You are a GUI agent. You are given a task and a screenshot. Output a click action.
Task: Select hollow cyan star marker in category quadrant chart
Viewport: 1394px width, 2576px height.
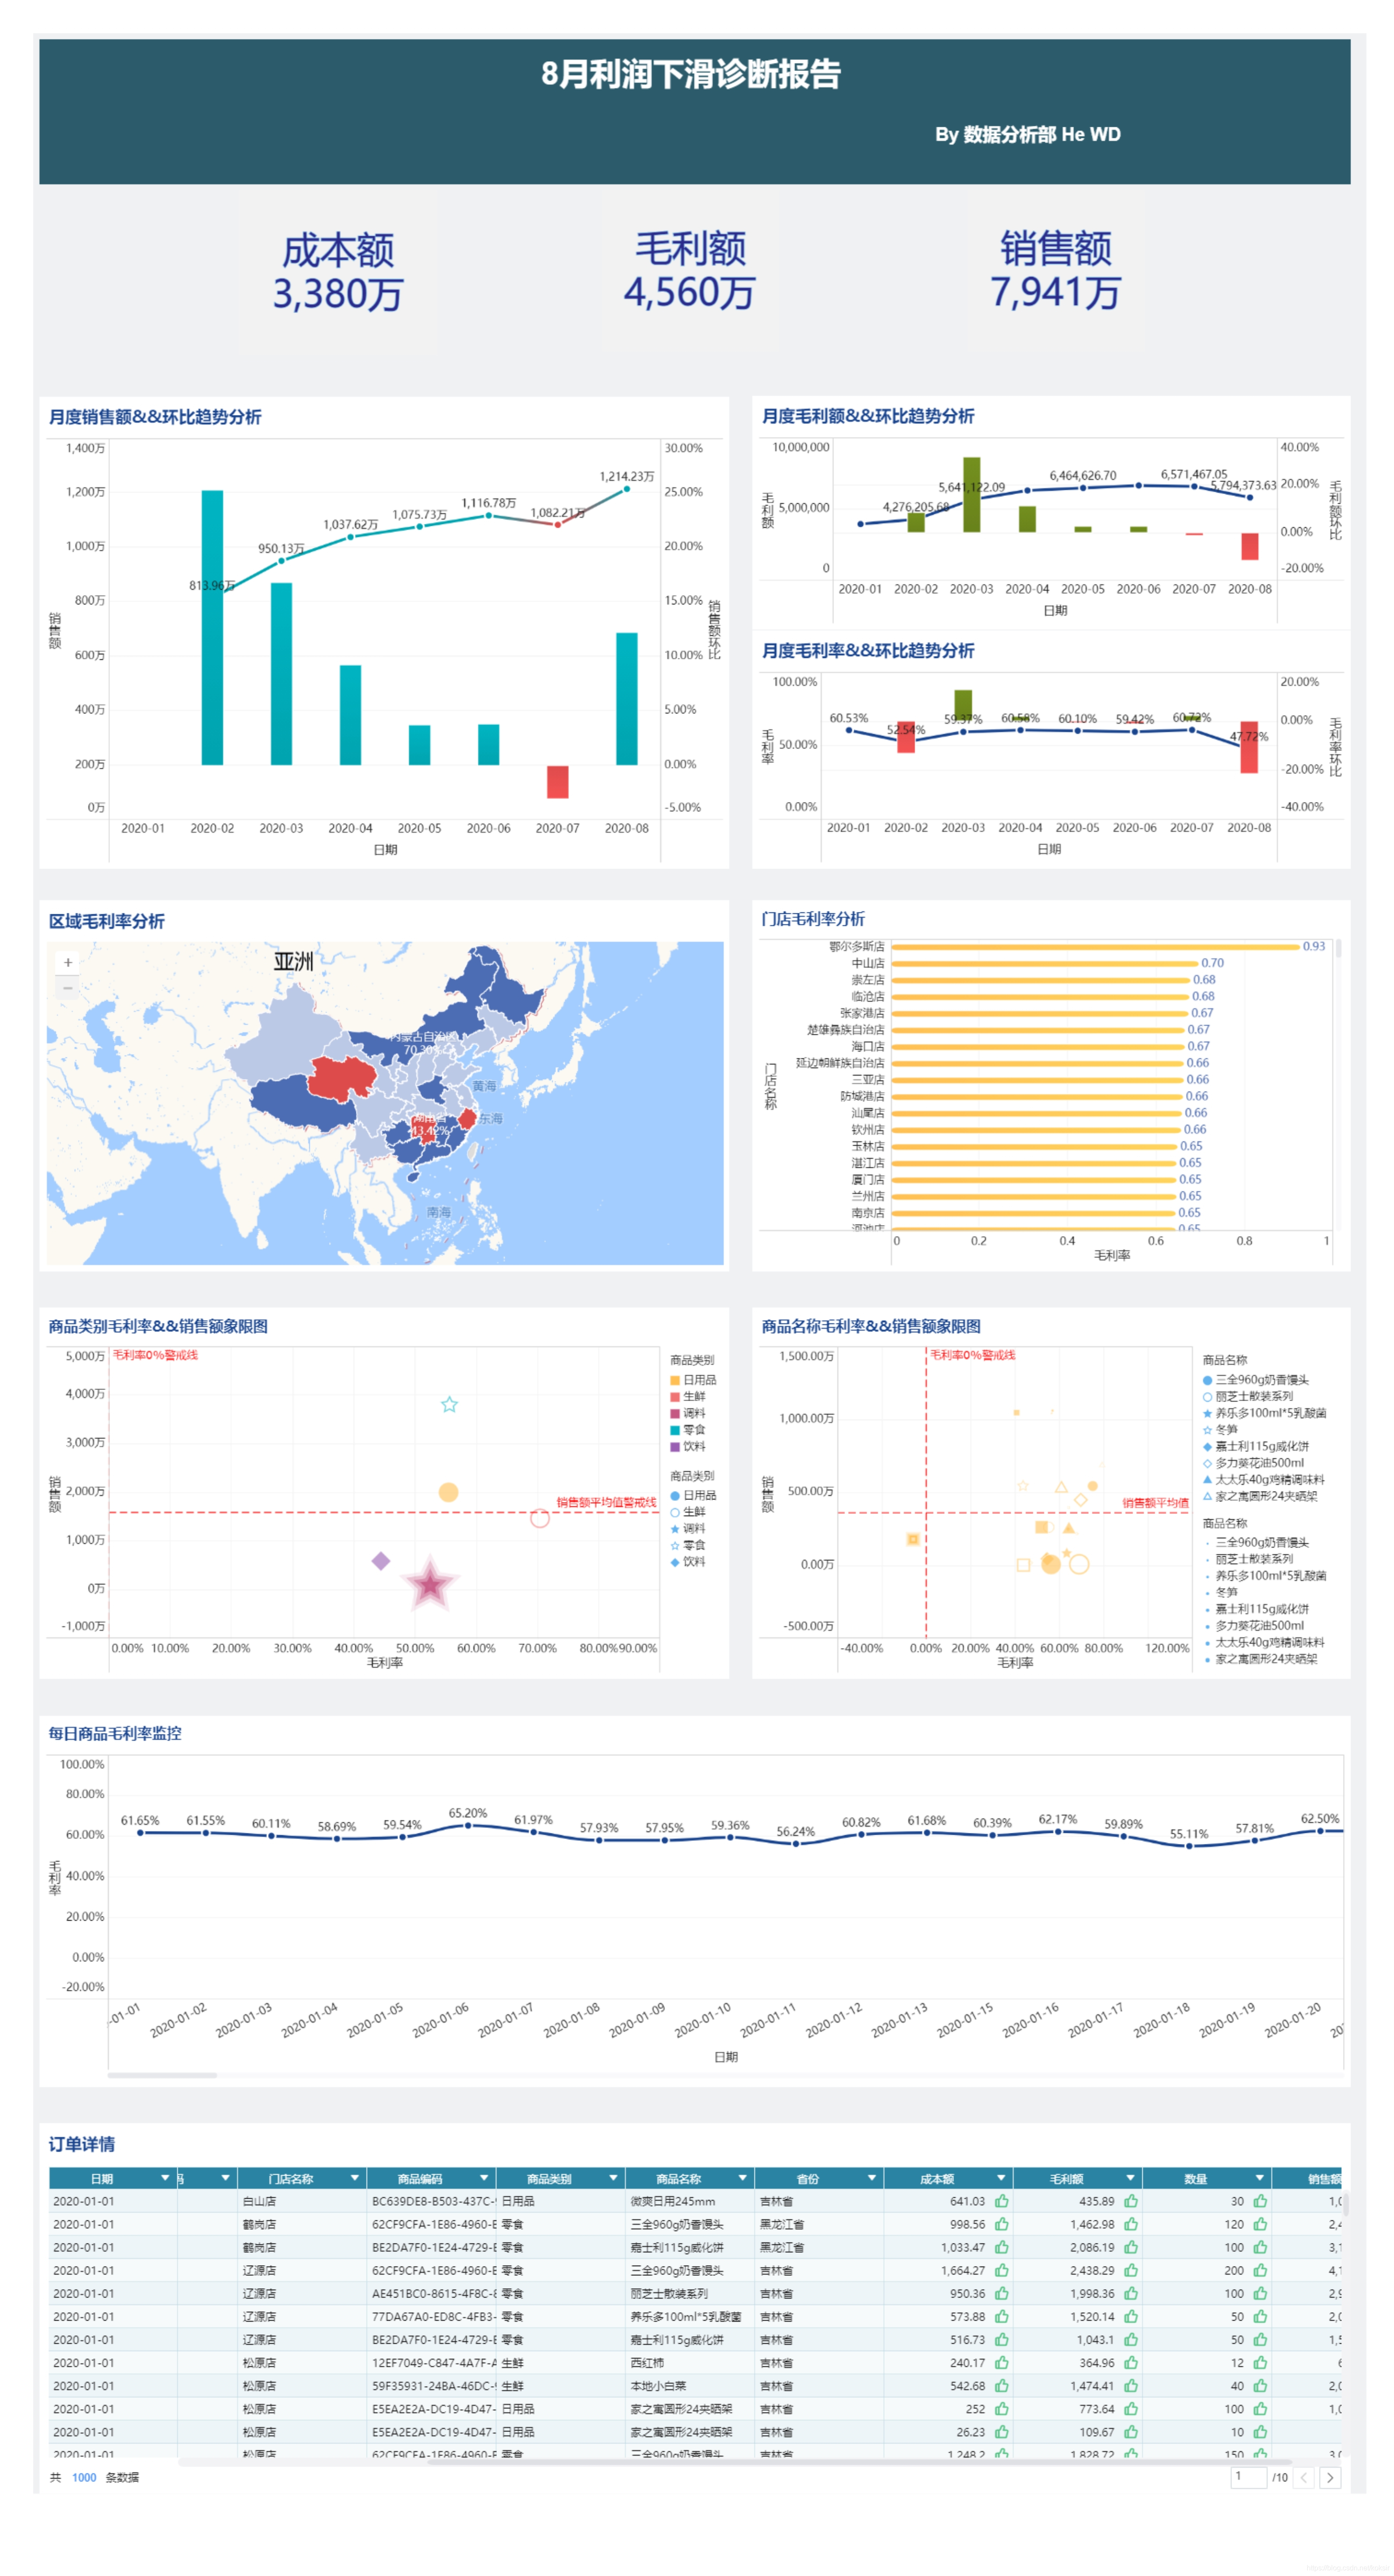click(x=449, y=1404)
